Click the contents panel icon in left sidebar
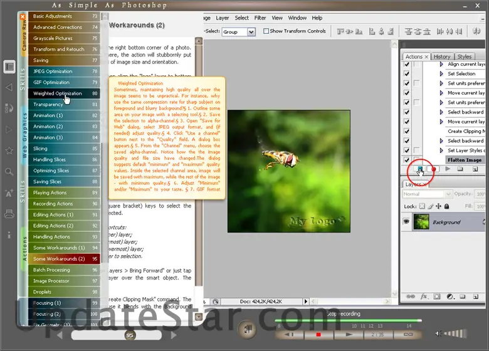This screenshot has width=489, height=351. pyautogui.click(x=9, y=66)
